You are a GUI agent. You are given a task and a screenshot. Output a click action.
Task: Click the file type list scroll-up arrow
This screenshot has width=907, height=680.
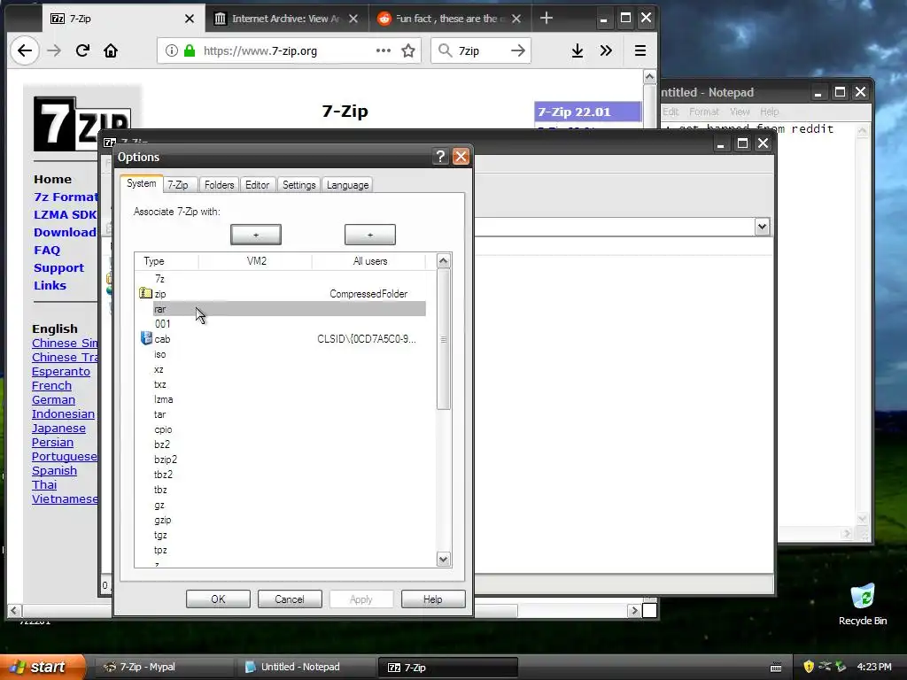tap(443, 261)
